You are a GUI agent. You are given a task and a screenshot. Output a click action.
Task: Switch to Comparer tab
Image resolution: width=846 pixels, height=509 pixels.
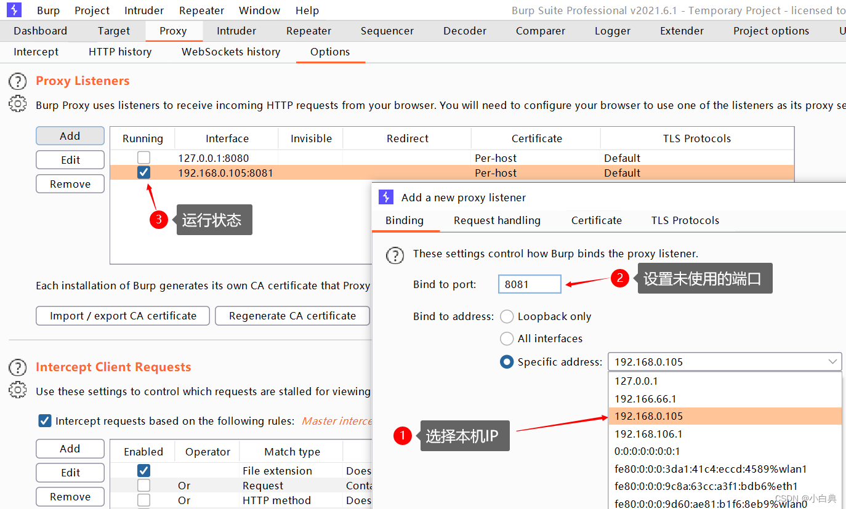click(x=541, y=31)
